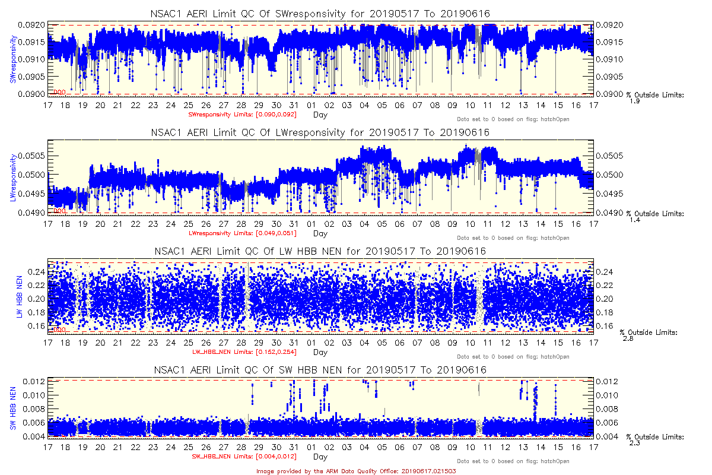Click hatchOpen flag note under LWresponsivity plot
The height and width of the screenshot is (475, 712).
coord(513,238)
